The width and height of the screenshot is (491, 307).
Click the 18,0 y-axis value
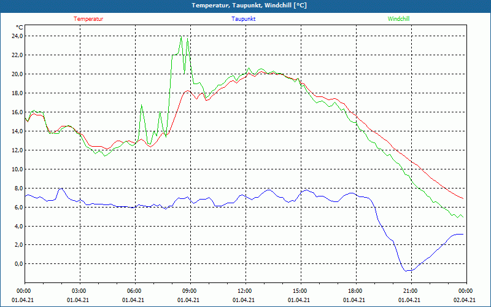(x=17, y=93)
